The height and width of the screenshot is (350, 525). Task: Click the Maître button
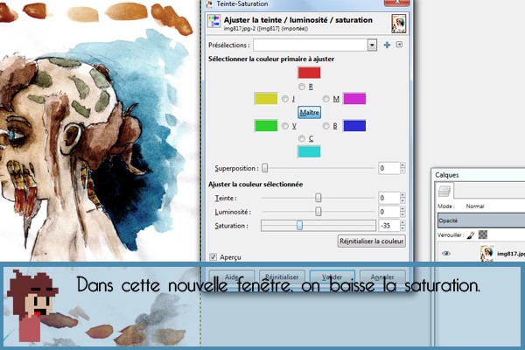point(309,113)
